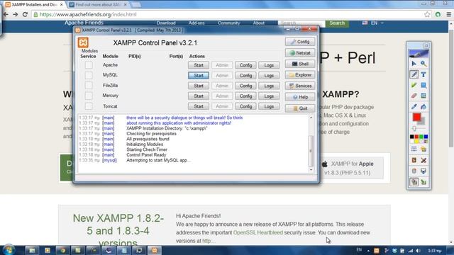Switch to XAMPP Installers browser tab

tap(34, 5)
